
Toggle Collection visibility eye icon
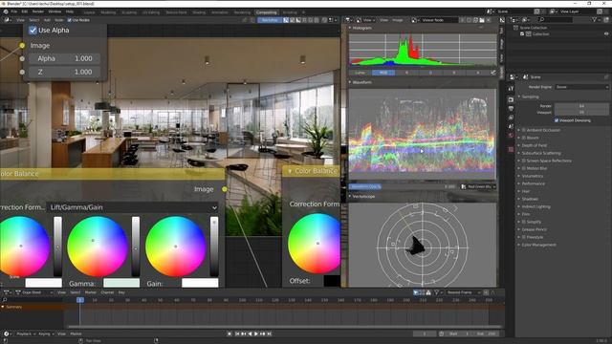606,34
